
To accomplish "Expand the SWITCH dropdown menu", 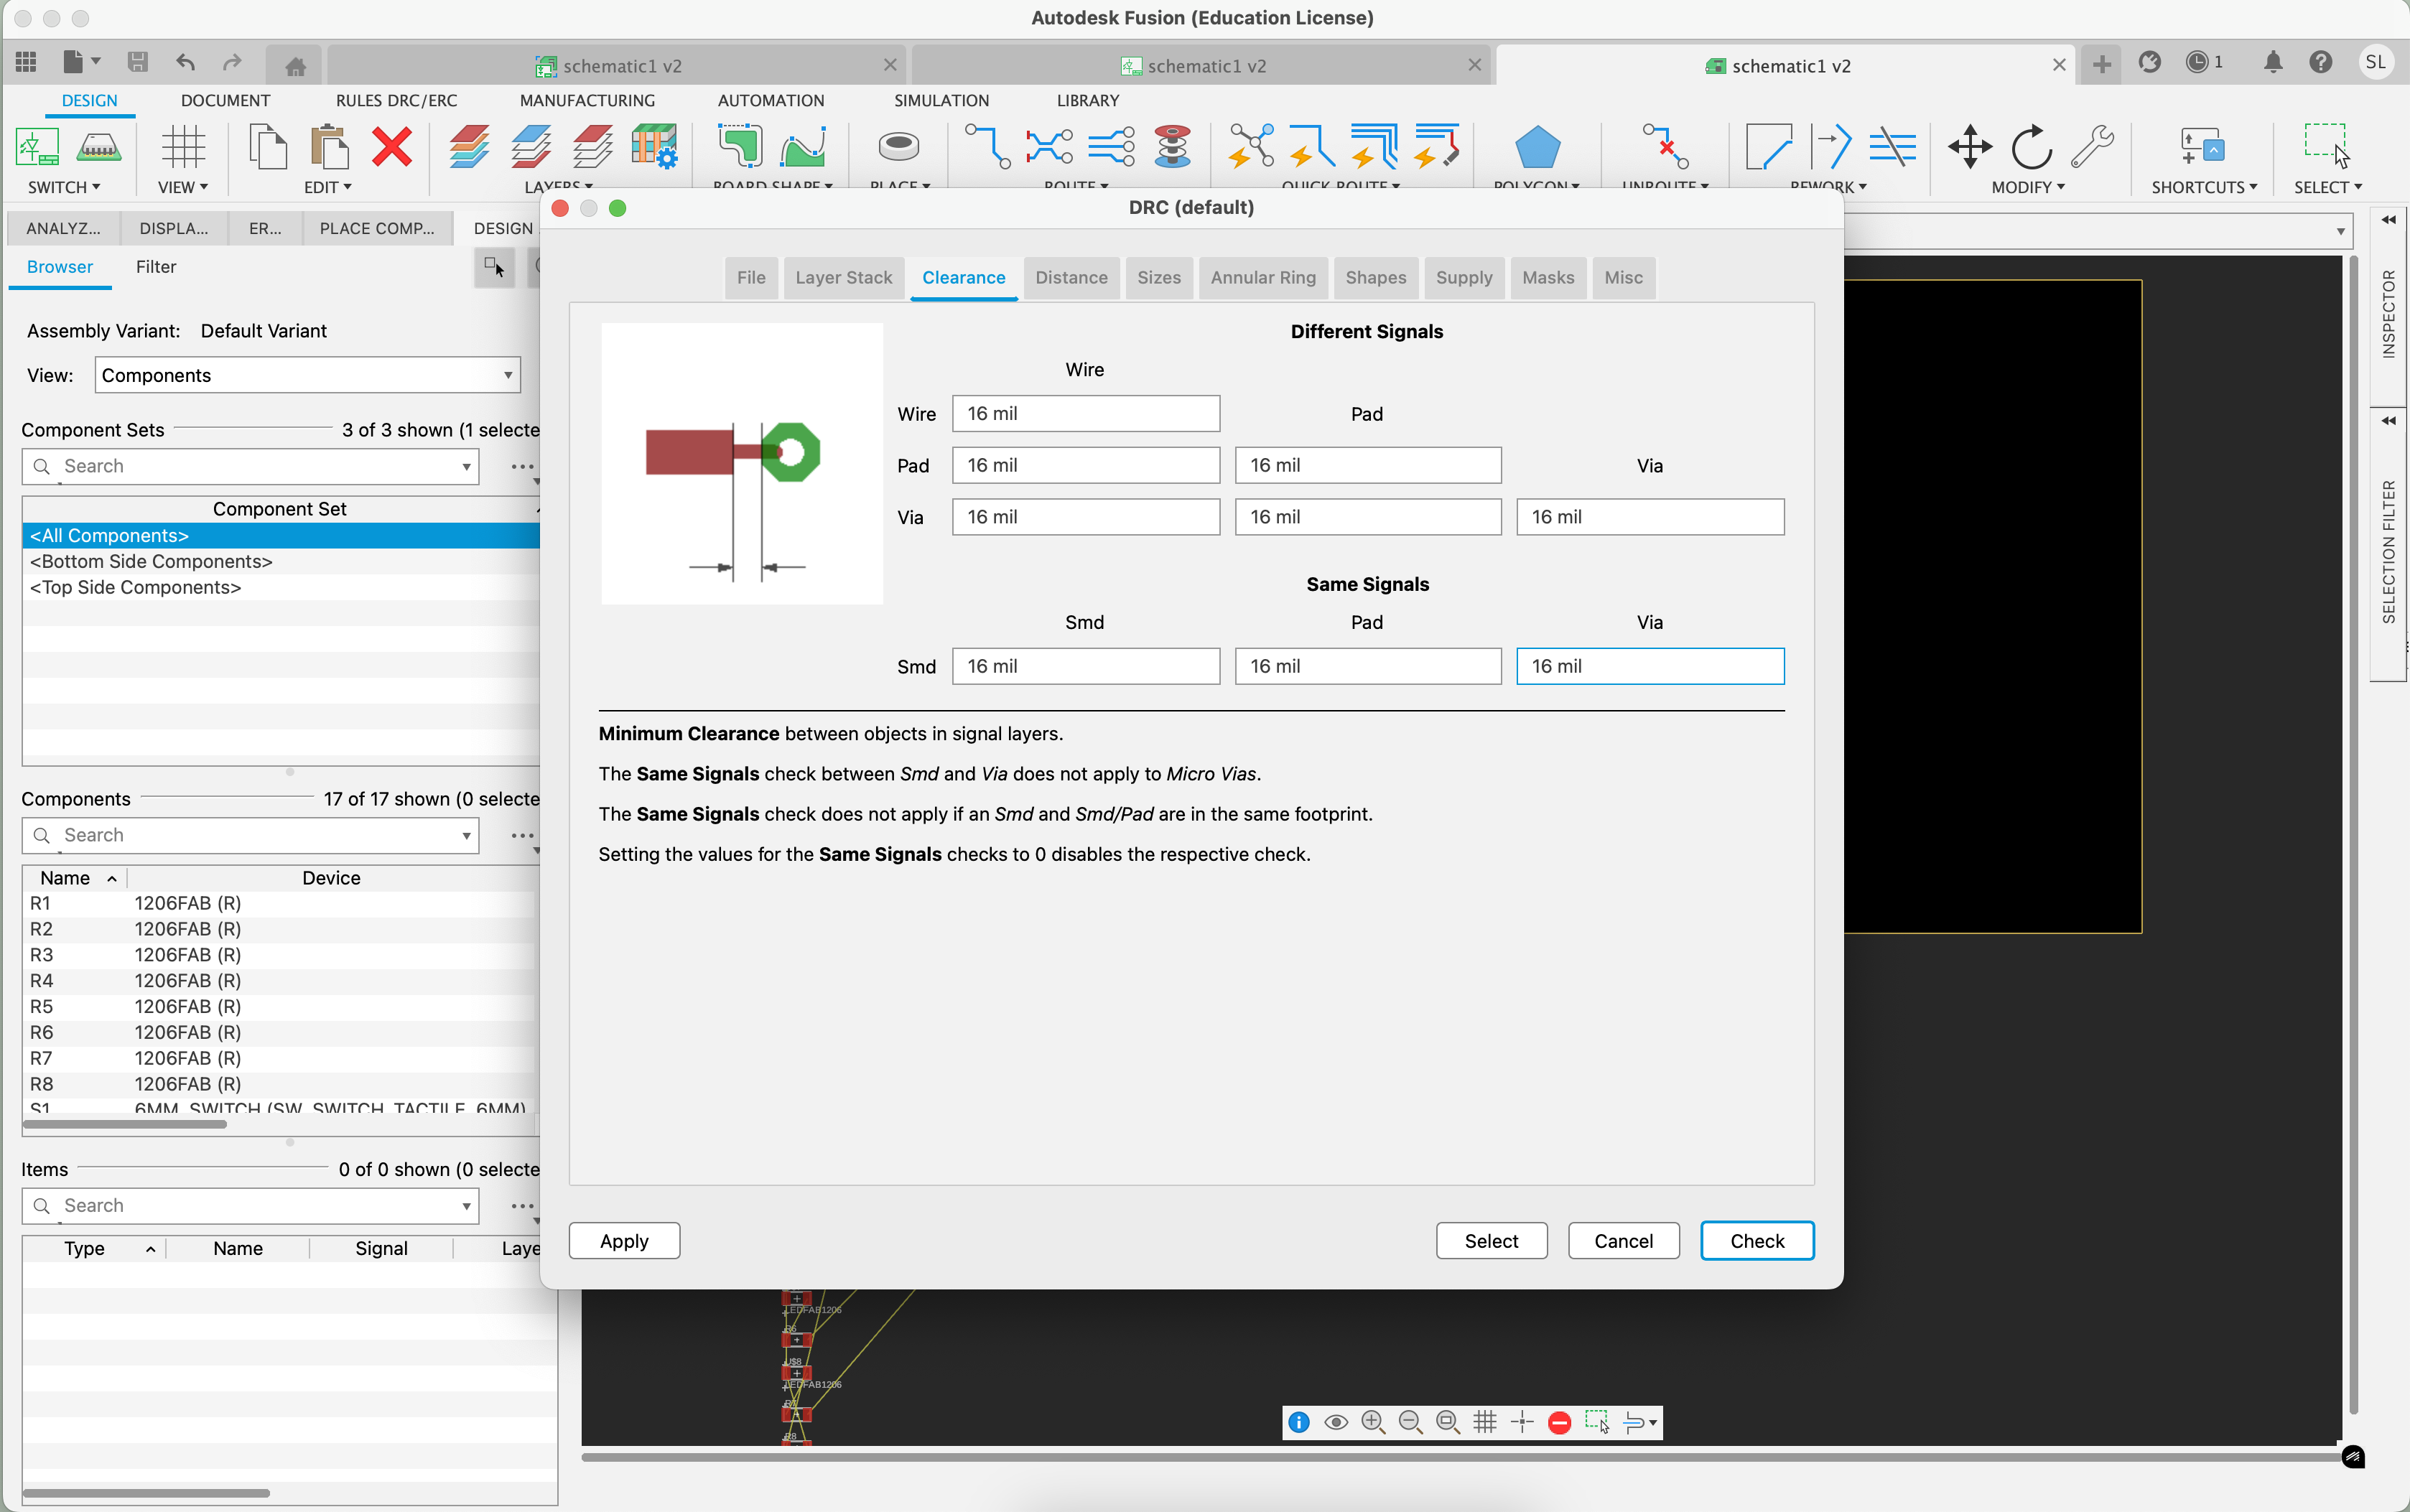I will [x=64, y=187].
